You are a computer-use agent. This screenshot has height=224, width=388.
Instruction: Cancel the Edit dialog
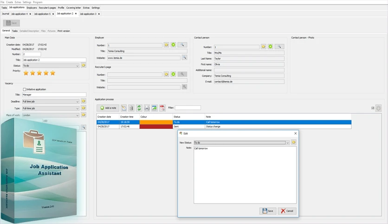(287, 211)
